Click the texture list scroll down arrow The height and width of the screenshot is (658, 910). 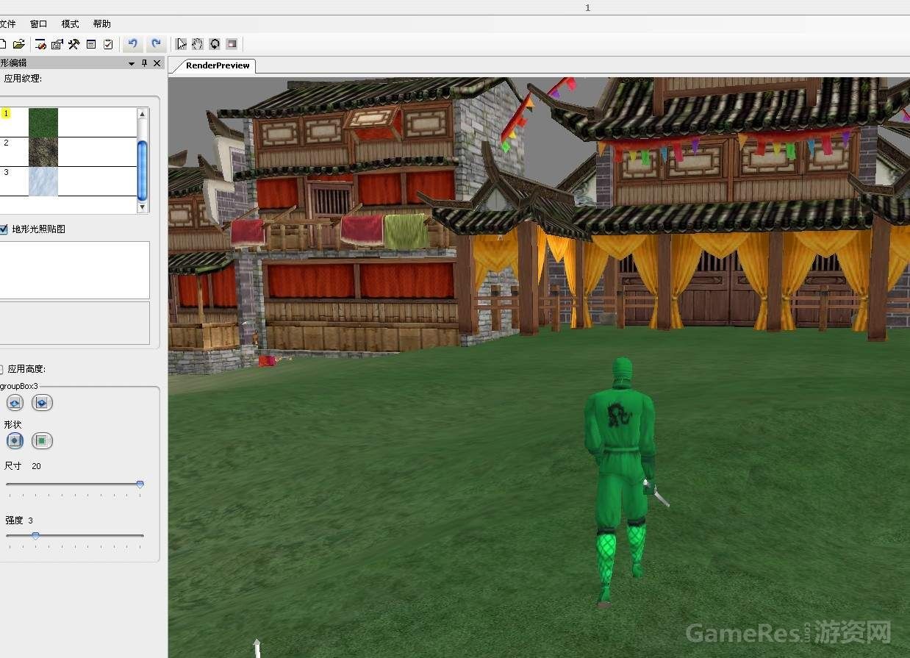(143, 207)
